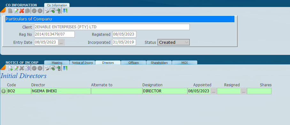
Task: Click the Resigned column header
Action: (232, 85)
